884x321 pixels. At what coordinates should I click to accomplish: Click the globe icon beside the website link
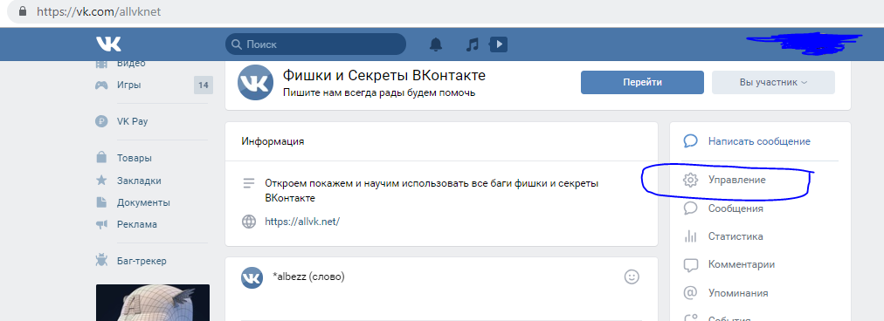point(249,222)
